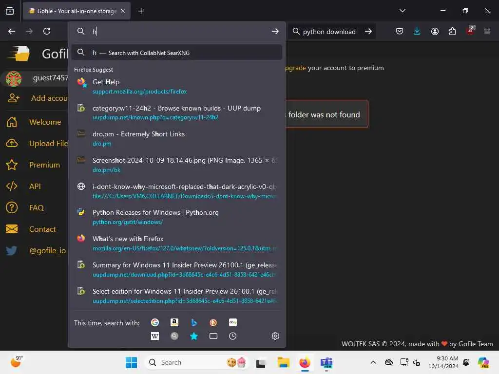Viewport: 499px width, 374px height.
Task: Search this time with Google
Action: (155, 322)
